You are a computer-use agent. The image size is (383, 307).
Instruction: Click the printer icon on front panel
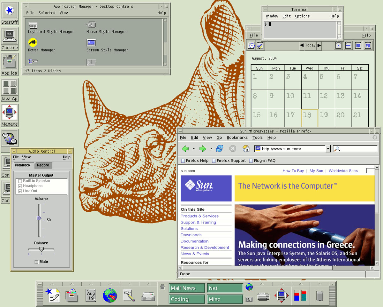click(x=263, y=296)
